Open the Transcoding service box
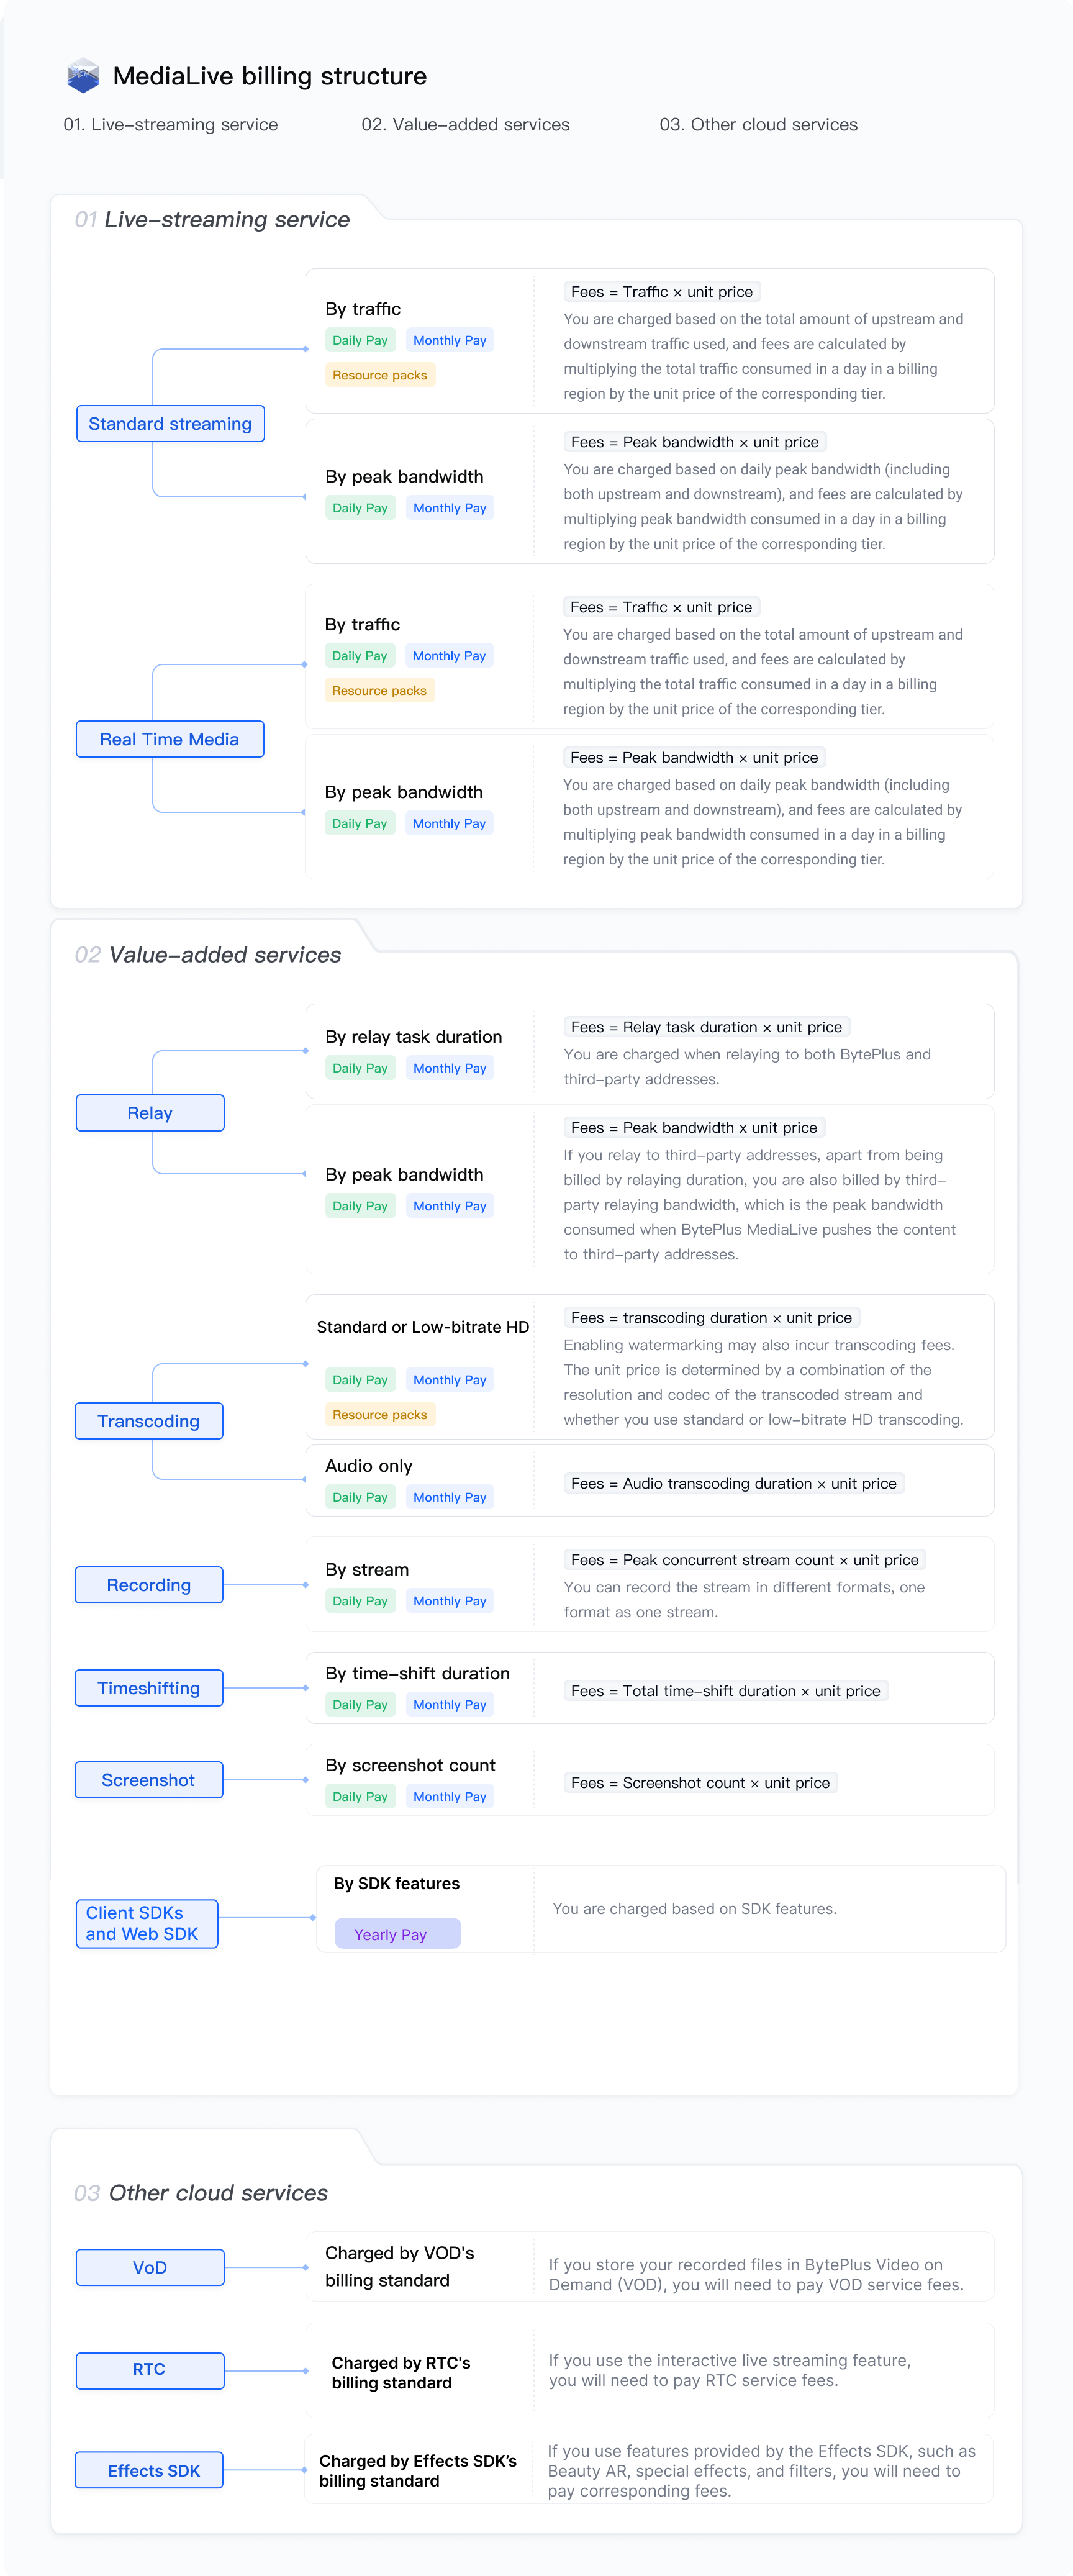This screenshot has height=2576, width=1073. tap(148, 1421)
